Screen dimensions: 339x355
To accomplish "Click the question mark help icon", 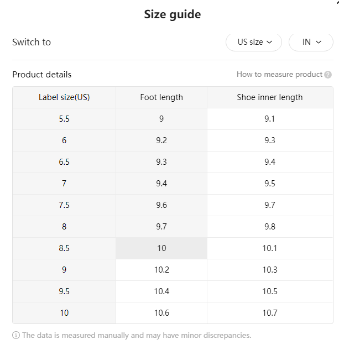I will (328, 75).
